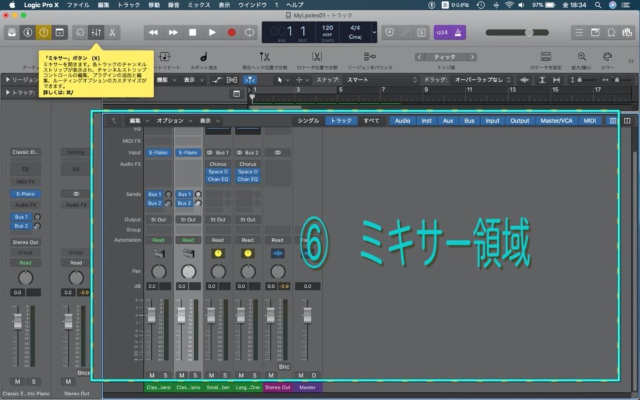Toggle the metronome click
640x400 pixels.
tap(458, 33)
